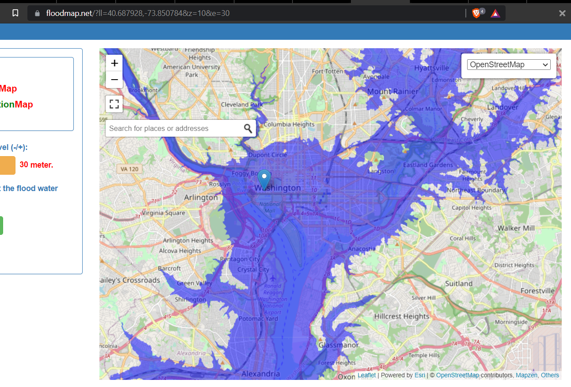This screenshot has width=571, height=387.
Task: Click the orange button beside 30 meter
Action: click(8, 165)
